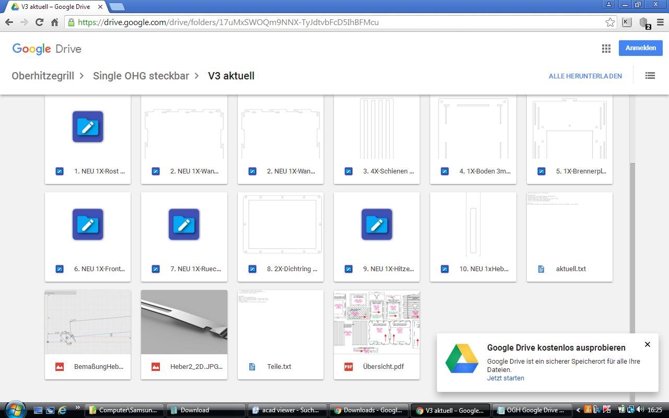The width and height of the screenshot is (669, 418).
Task: Click the Kaspersky tray icon
Action: coord(607,410)
